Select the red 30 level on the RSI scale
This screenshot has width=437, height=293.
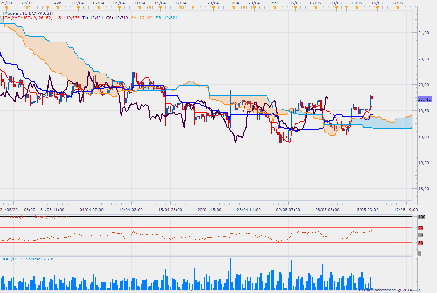coord(421,243)
